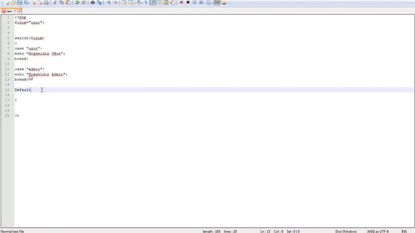Save the current recorded macro icon

coord(209,3)
